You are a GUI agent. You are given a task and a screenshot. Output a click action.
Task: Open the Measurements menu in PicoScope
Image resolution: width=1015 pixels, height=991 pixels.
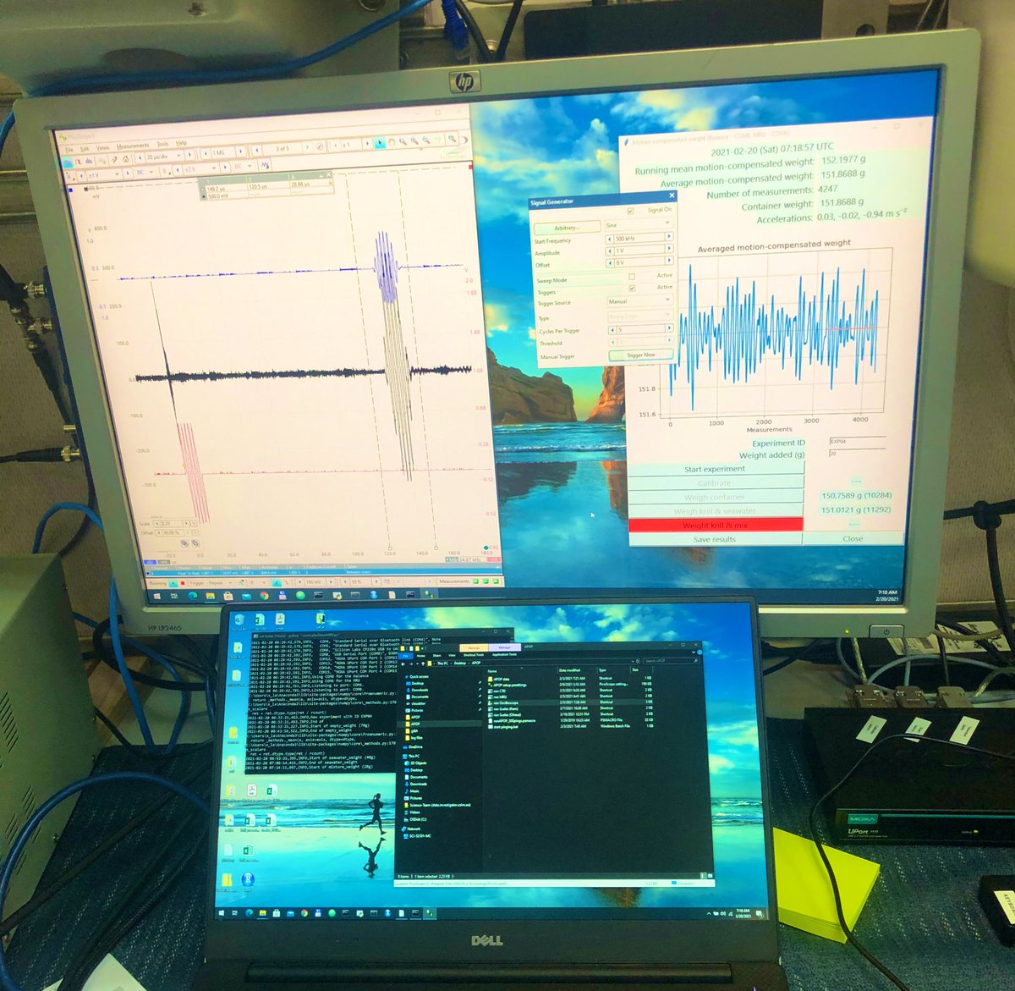[x=133, y=146]
